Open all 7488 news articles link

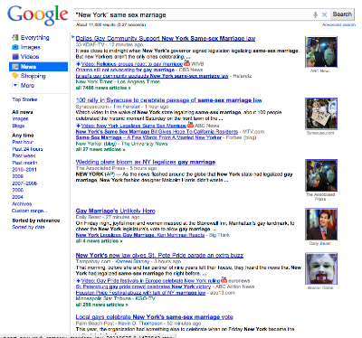click(x=103, y=88)
